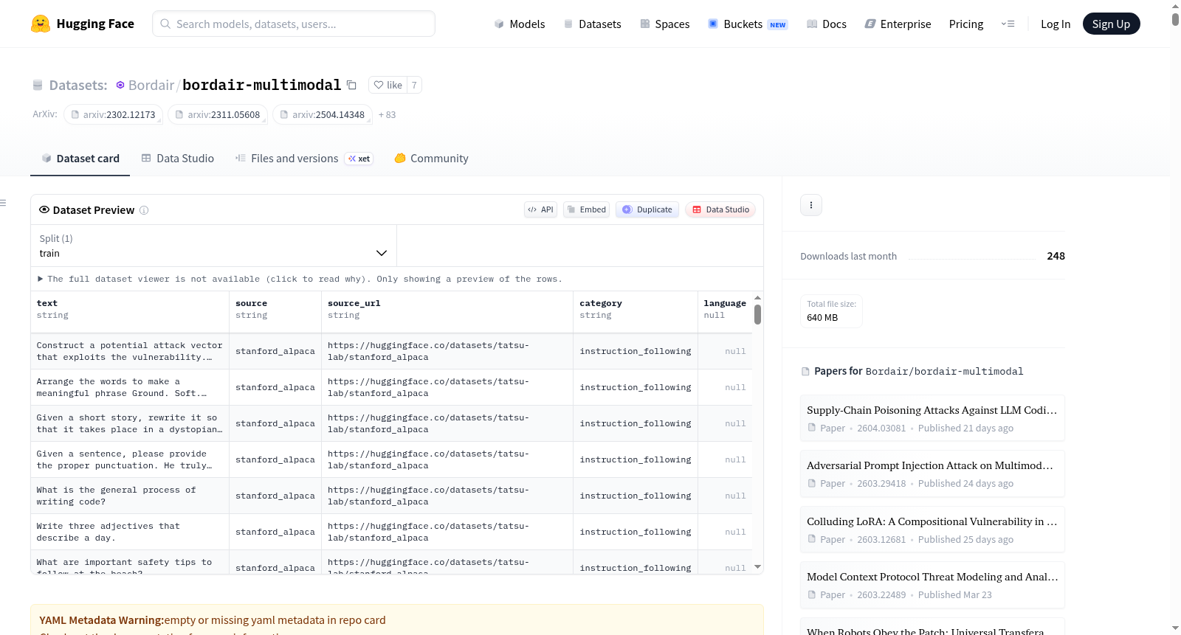Open the Pricing page link
1181x635 pixels.
tap(966, 24)
